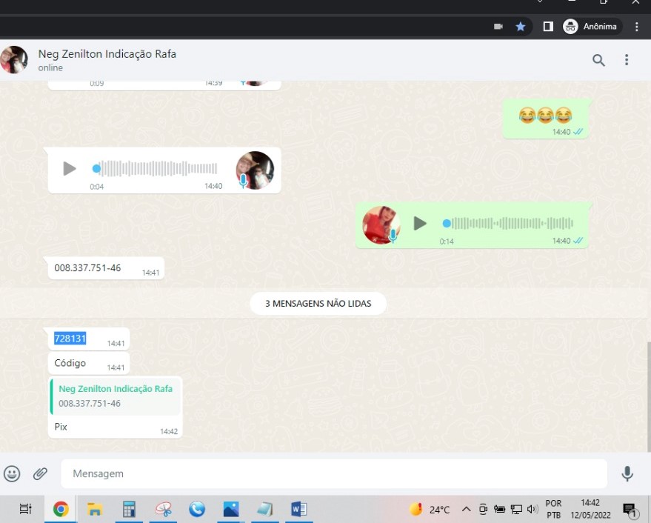The image size is (651, 523).
Task: Expand the hidden system tray icons
Action: (466, 510)
